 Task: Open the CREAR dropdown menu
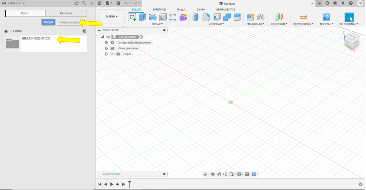(x=158, y=24)
